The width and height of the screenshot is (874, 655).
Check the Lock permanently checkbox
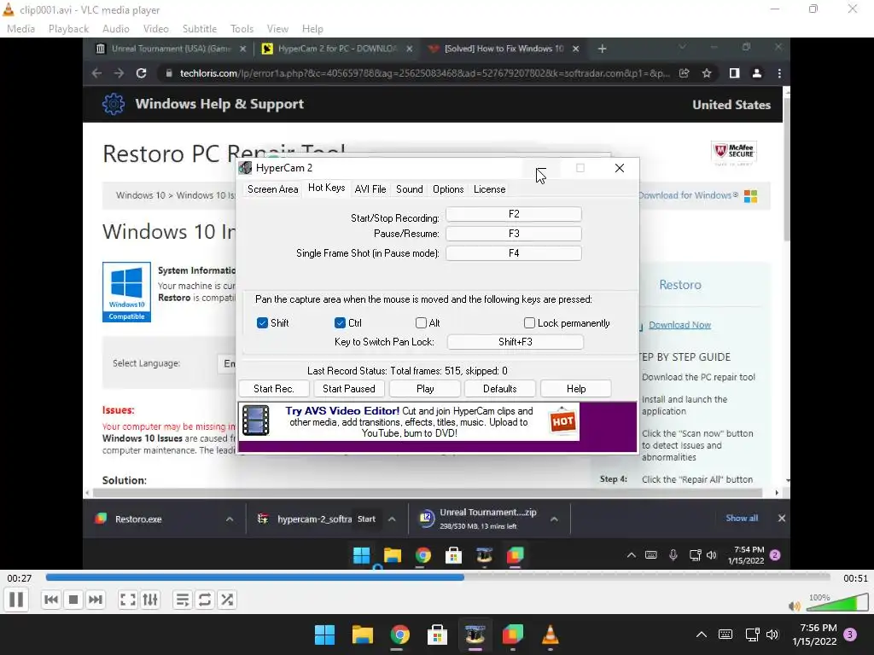click(x=529, y=323)
